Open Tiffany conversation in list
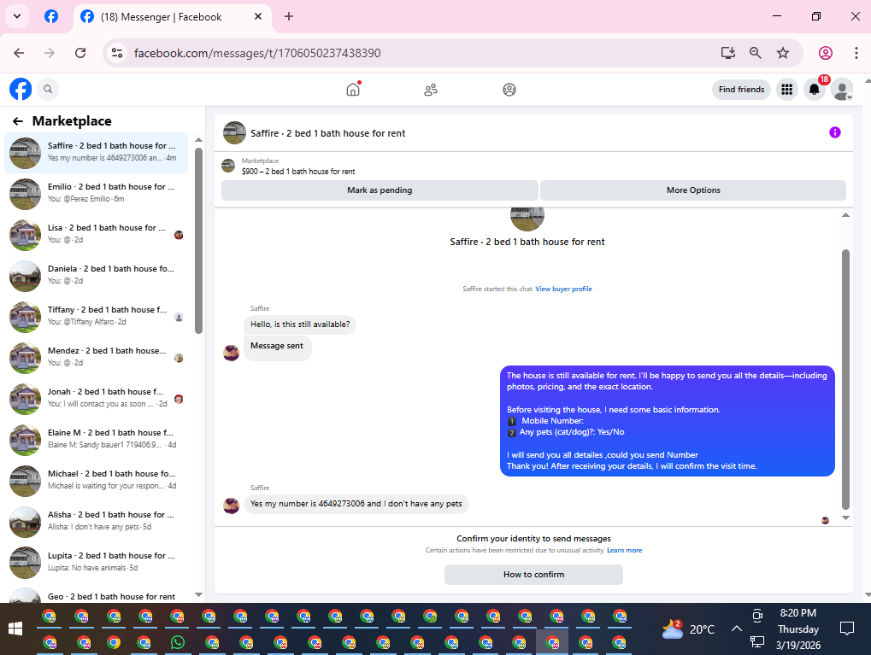 (96, 317)
